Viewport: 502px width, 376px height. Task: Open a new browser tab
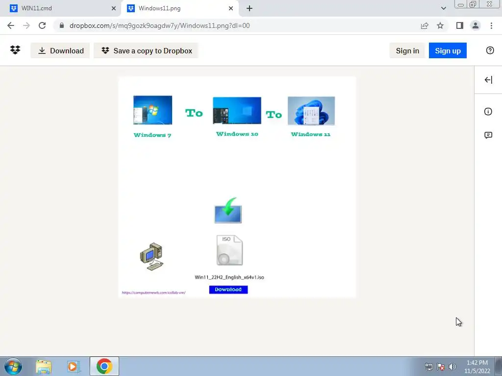250,8
